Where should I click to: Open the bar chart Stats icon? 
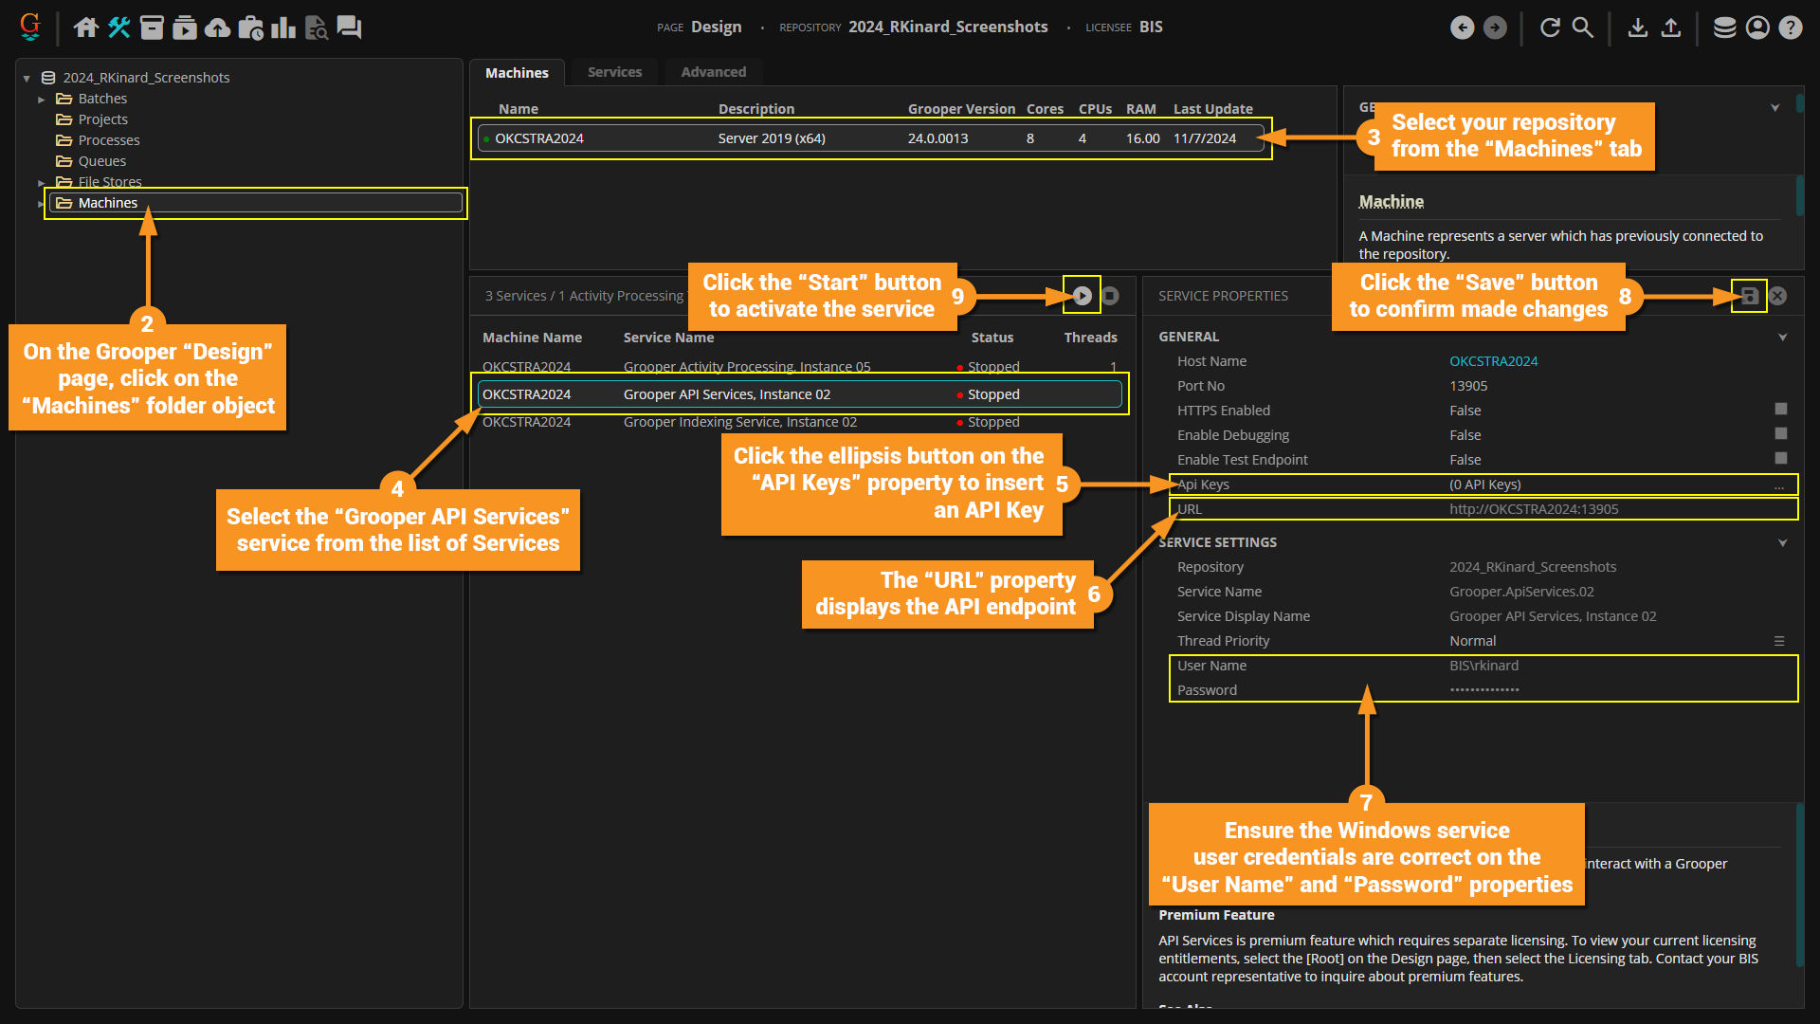282,27
